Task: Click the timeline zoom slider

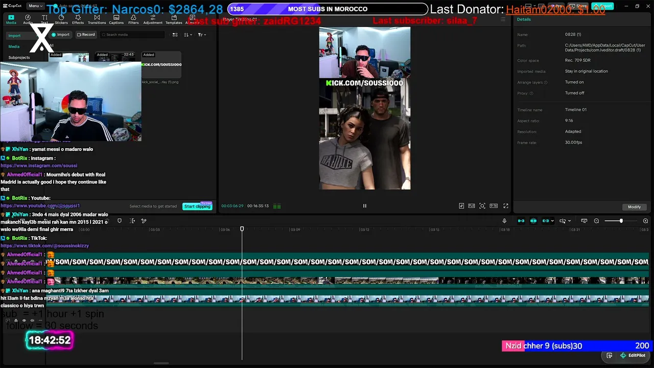Action: pos(621,221)
